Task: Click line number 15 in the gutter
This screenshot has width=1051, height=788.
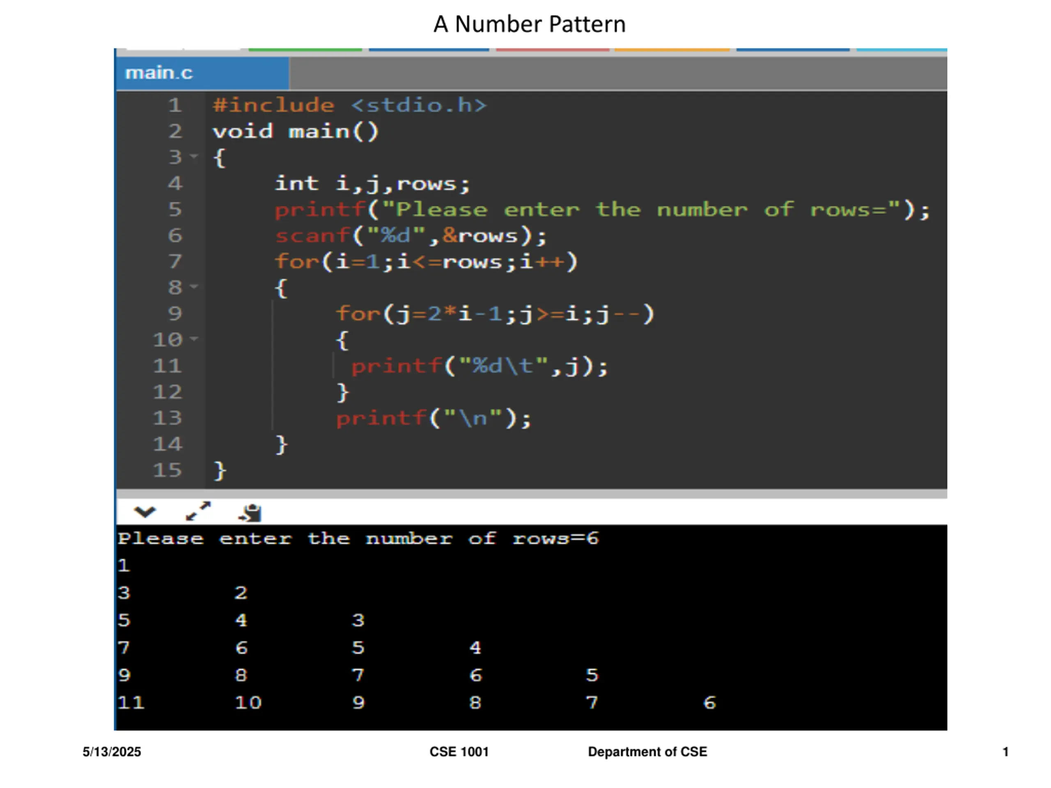Action: [x=167, y=470]
